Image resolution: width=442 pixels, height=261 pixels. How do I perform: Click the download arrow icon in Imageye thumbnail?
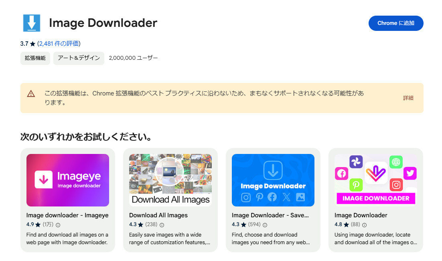44,180
